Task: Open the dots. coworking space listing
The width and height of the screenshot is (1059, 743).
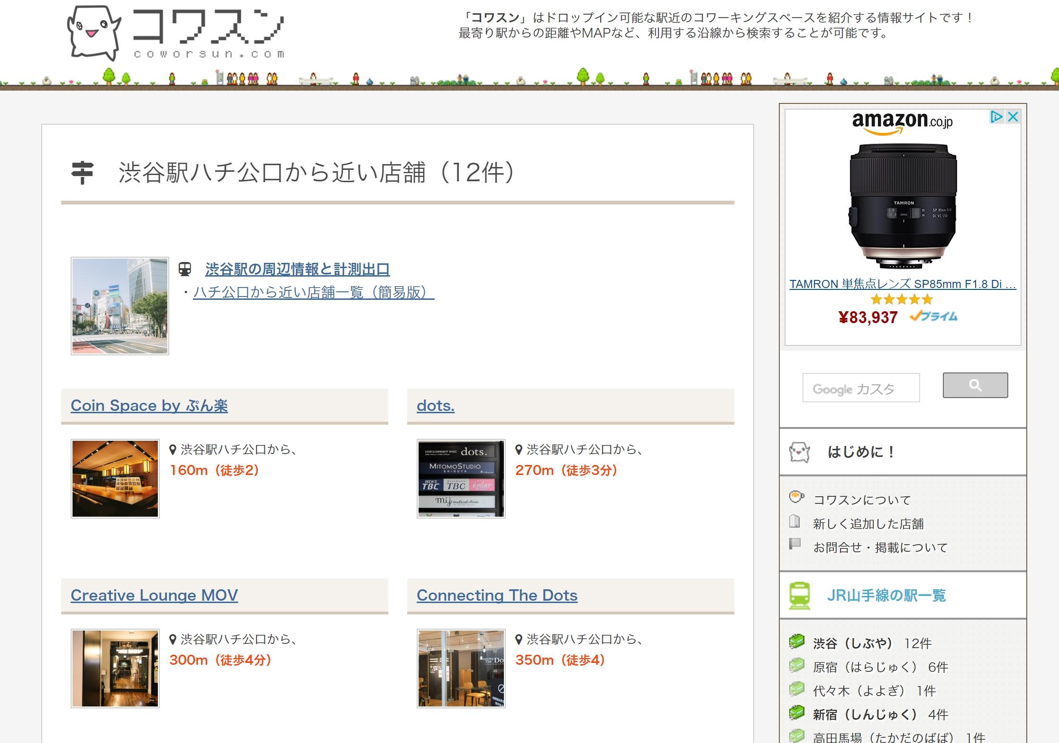Action: pos(435,406)
